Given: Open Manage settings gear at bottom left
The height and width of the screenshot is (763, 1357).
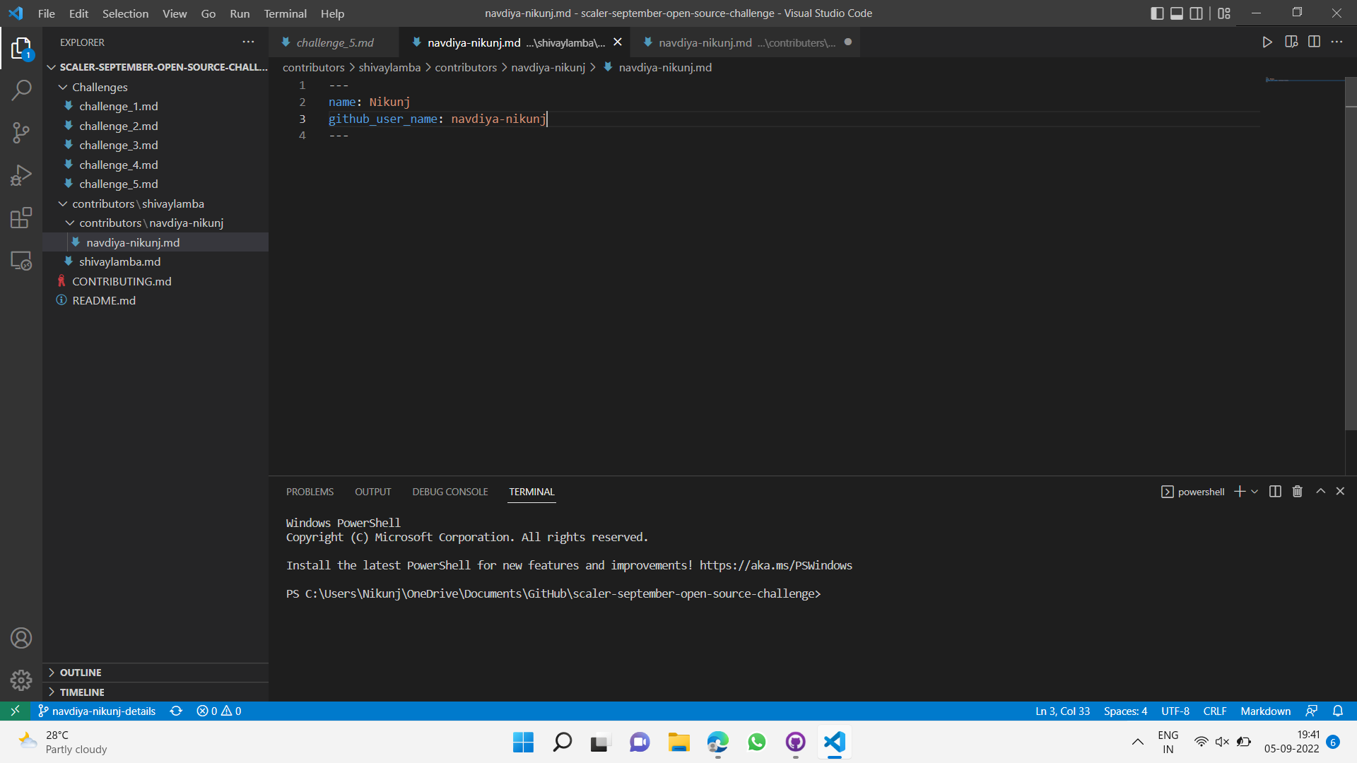Looking at the screenshot, I should pos(20,680).
